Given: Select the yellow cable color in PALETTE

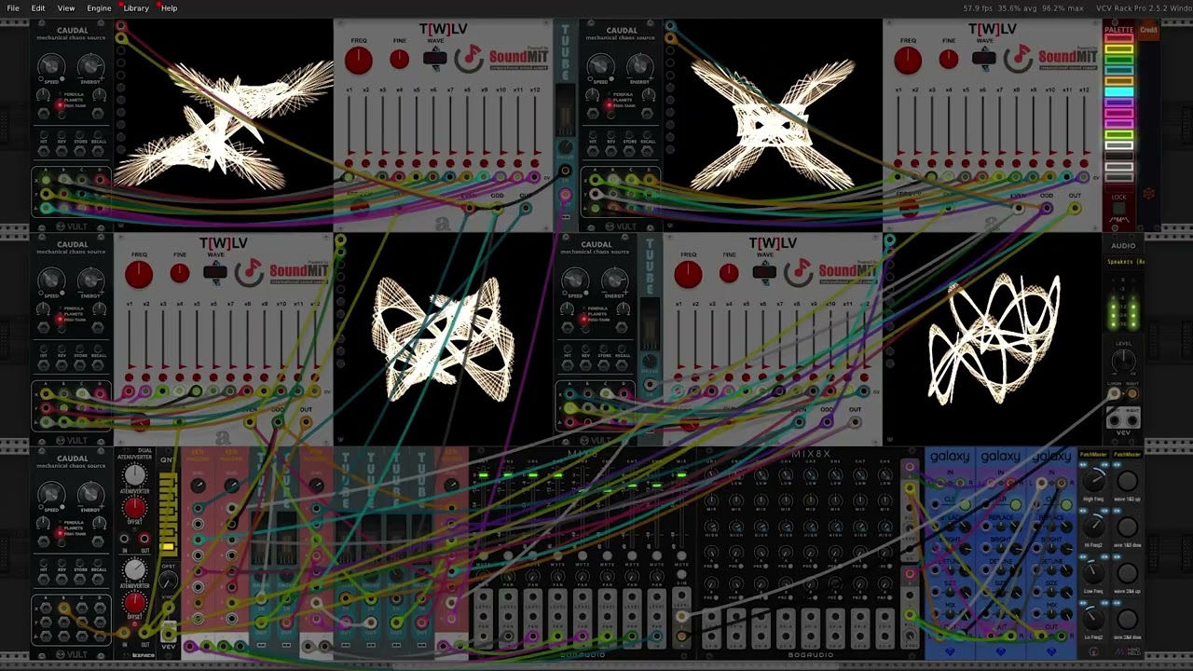Looking at the screenshot, I should click(1118, 49).
